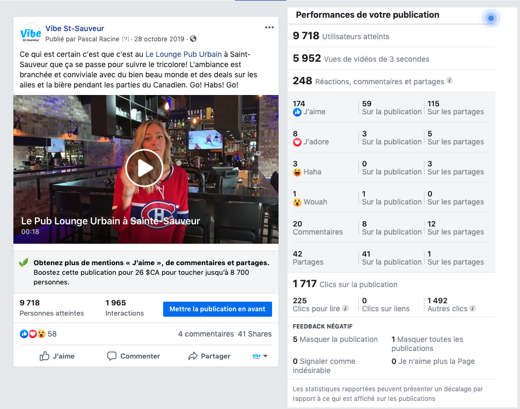Click the Commenter button
This screenshot has height=409, width=520.
133,356
